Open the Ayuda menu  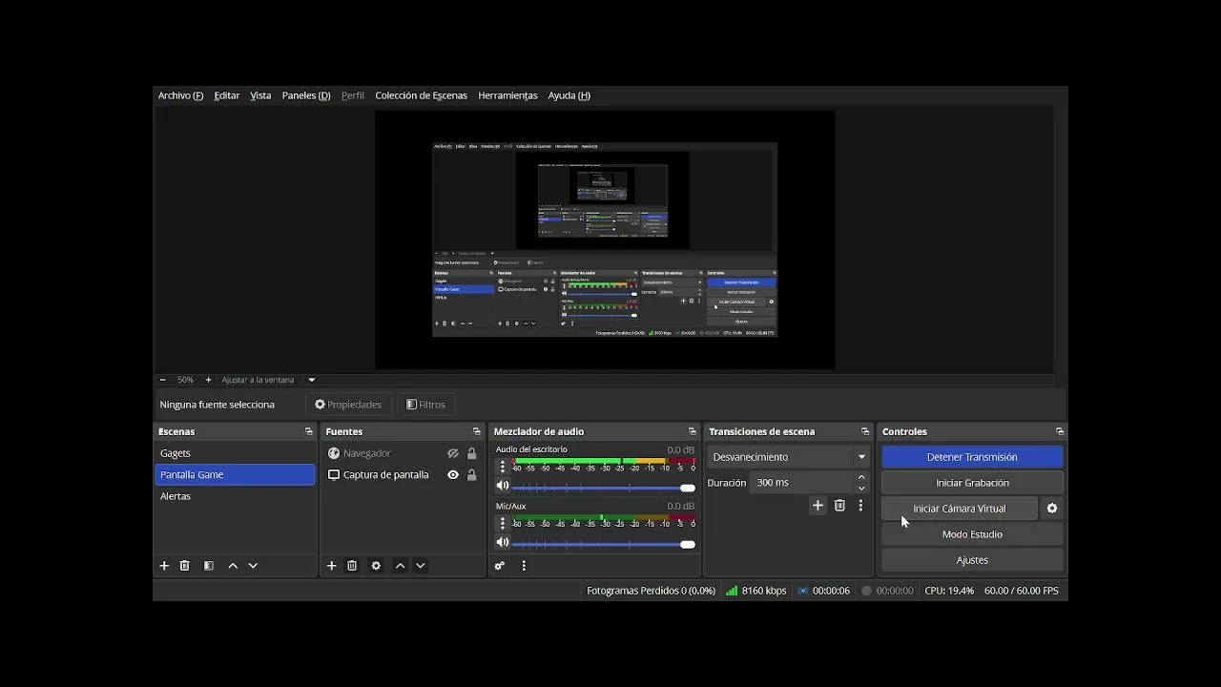click(569, 95)
